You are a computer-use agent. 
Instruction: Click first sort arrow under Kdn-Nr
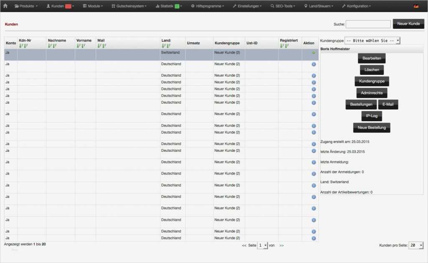click(x=21, y=46)
